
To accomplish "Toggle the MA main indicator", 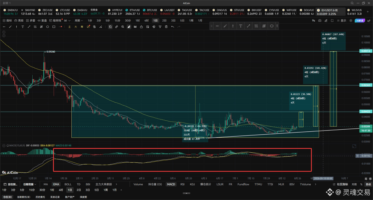I will tap(46, 184).
